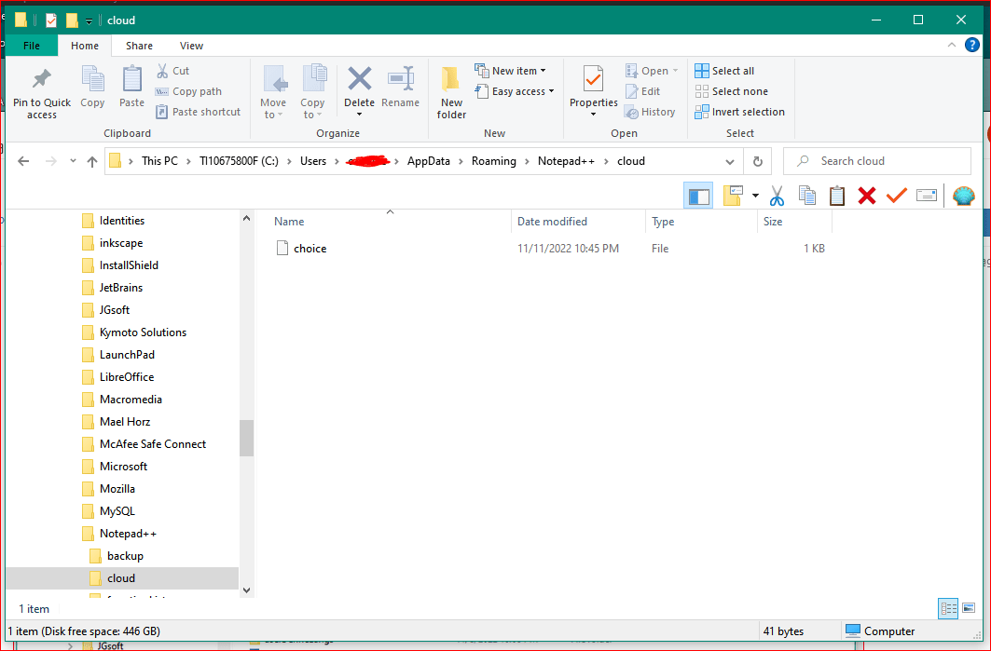The width and height of the screenshot is (991, 651).
Task: Select the Cut scissors icon on the toolbar
Action: click(x=777, y=195)
